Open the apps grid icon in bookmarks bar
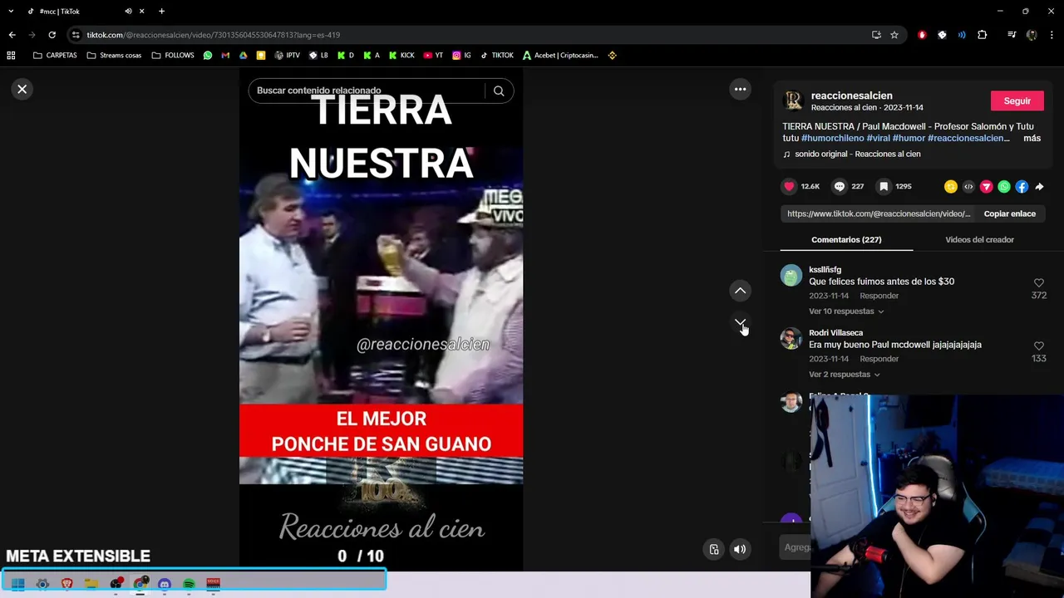 [x=11, y=56]
